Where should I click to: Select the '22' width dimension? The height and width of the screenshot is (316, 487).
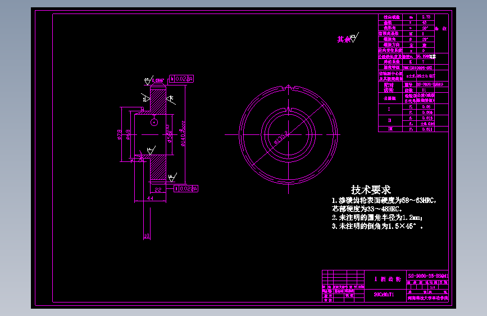158,189
